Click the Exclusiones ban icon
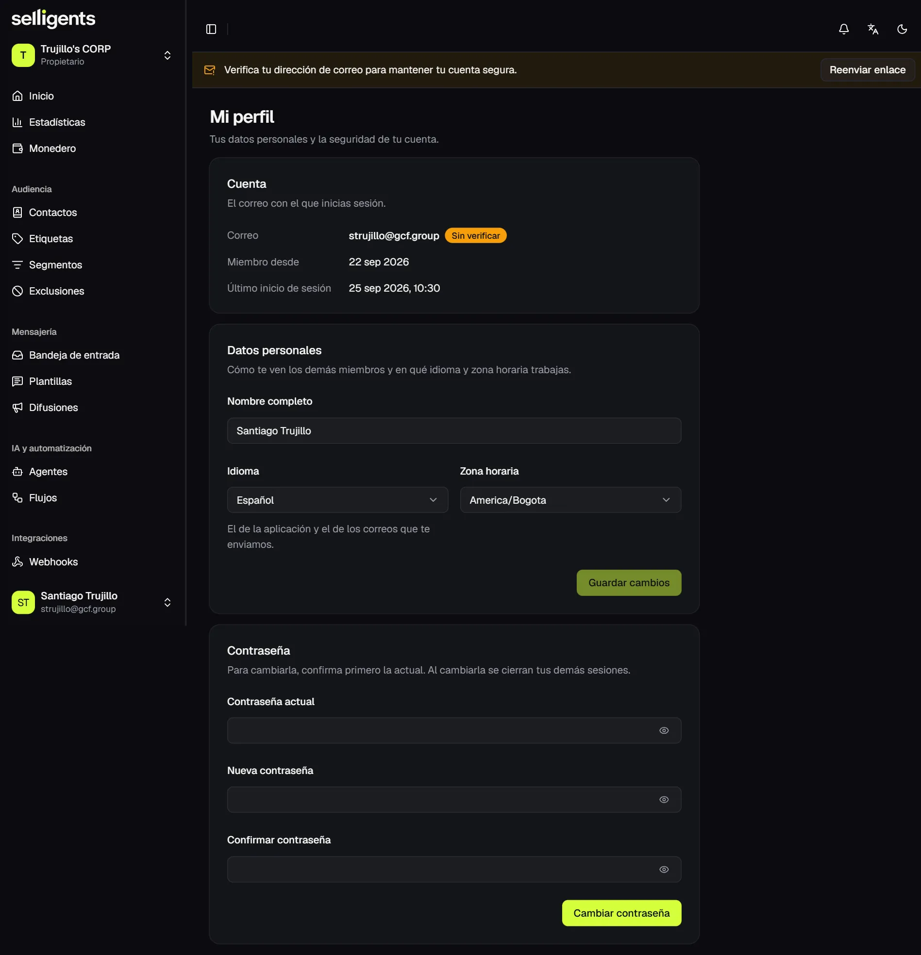This screenshot has height=955, width=921. pos(17,291)
